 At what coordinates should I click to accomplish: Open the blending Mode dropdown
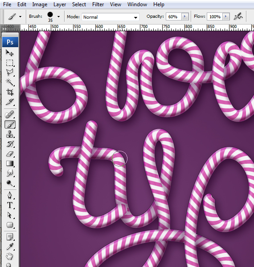[111, 17]
